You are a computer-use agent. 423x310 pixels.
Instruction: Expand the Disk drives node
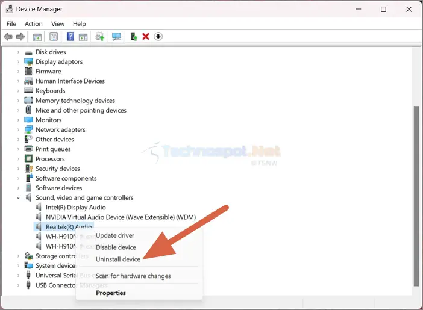pos(18,52)
